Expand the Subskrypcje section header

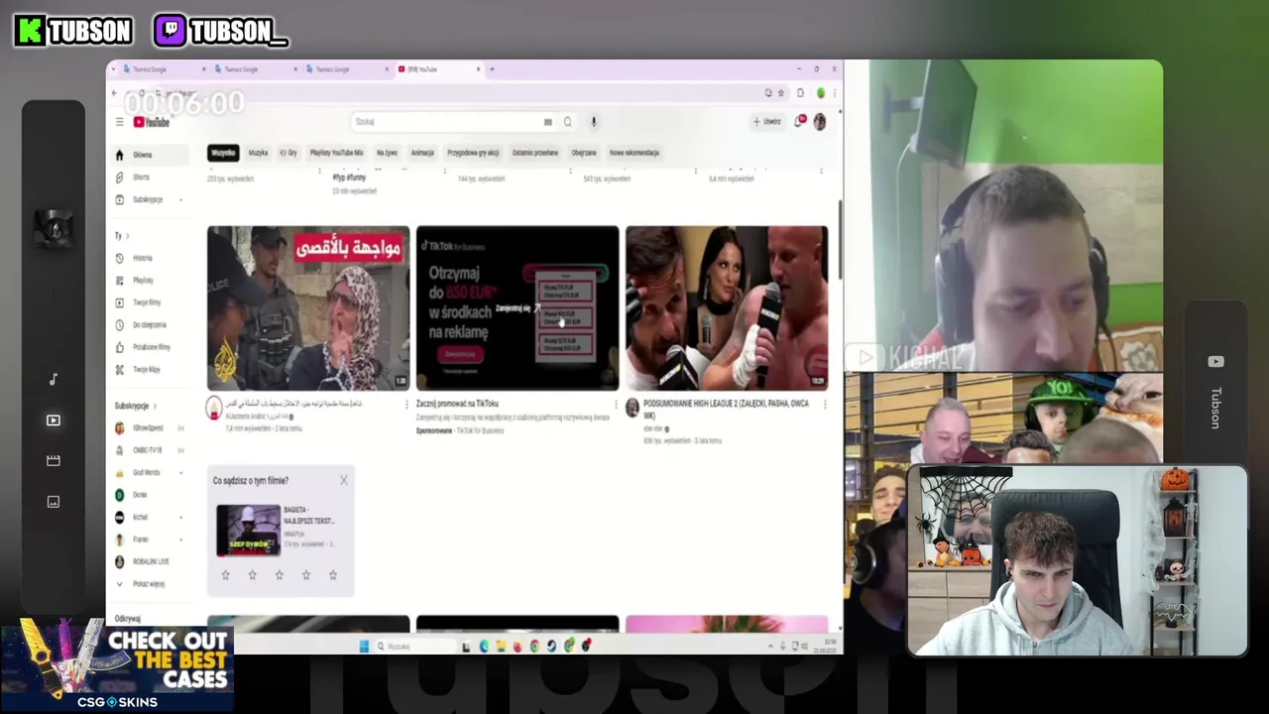tap(136, 407)
